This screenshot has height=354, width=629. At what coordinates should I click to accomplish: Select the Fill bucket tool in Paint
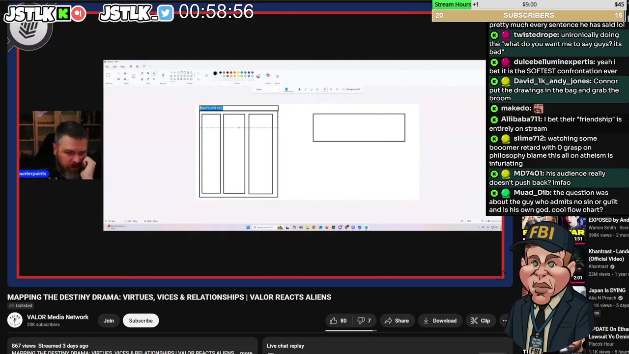tap(148, 73)
